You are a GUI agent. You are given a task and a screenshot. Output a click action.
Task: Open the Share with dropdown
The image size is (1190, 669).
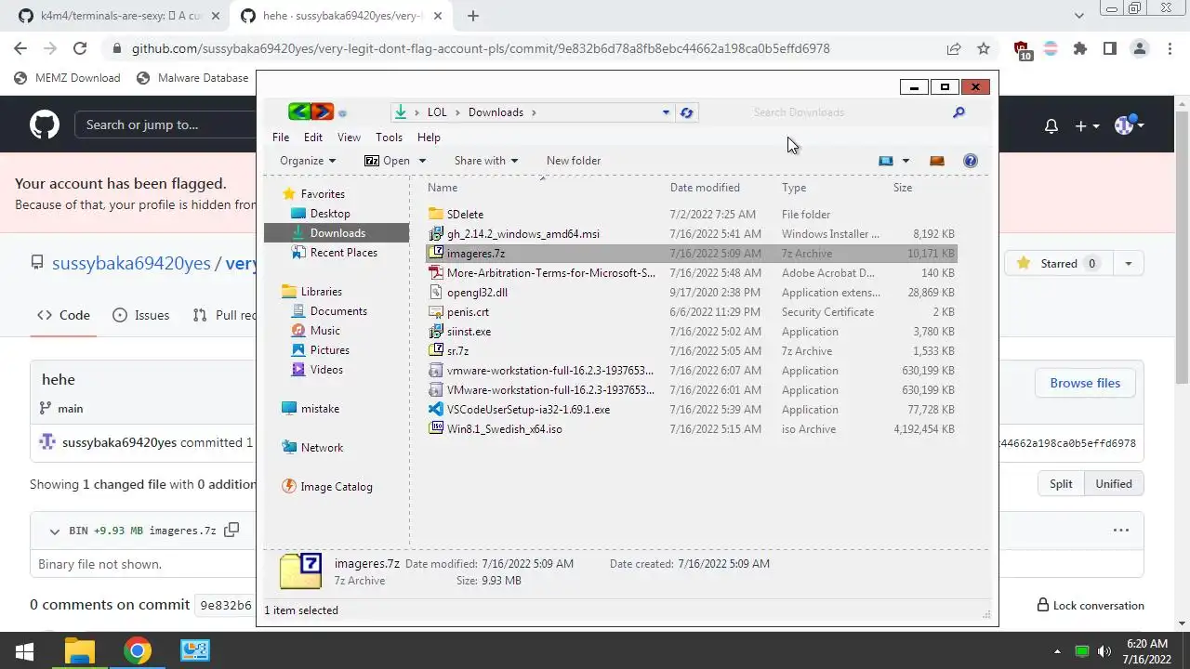[x=486, y=161]
